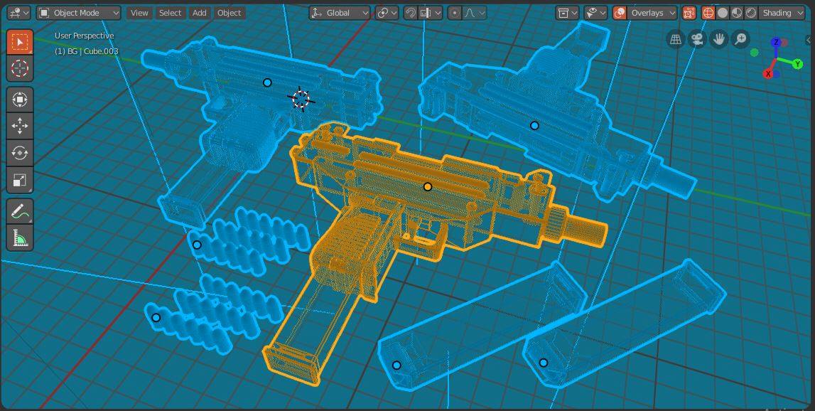This screenshot has height=411, width=815.
Task: Activate the Cursor tool
Action: coord(20,69)
